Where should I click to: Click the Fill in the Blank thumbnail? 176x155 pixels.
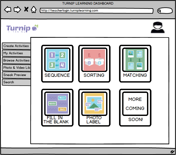pos(57,104)
